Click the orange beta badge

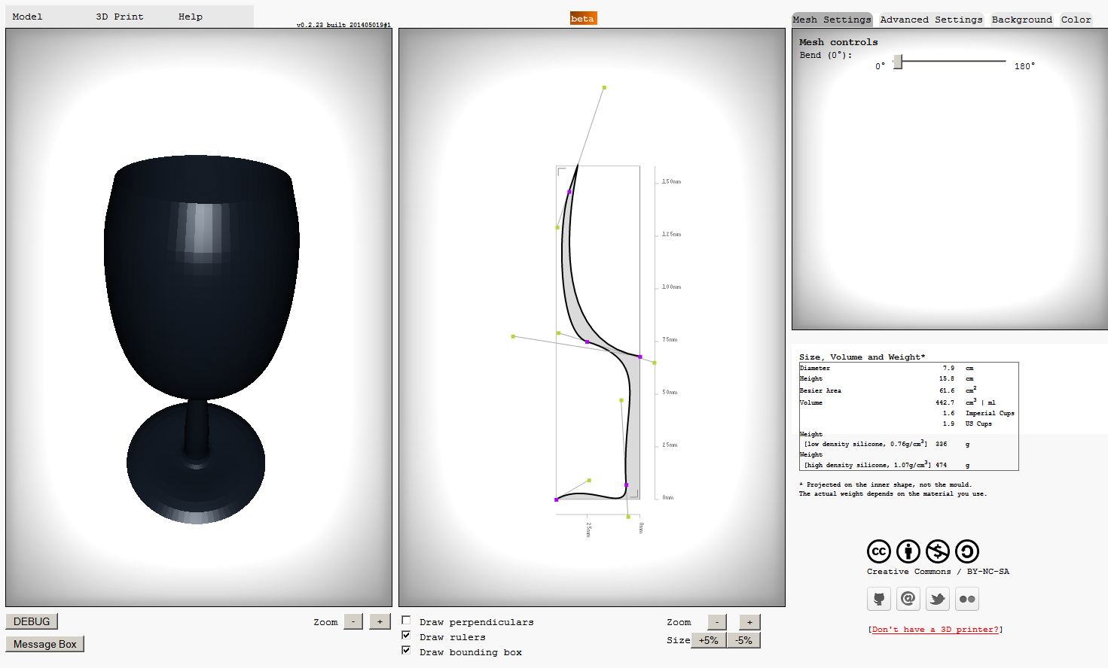[x=583, y=18]
